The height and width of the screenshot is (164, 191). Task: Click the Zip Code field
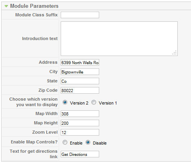click(x=80, y=91)
